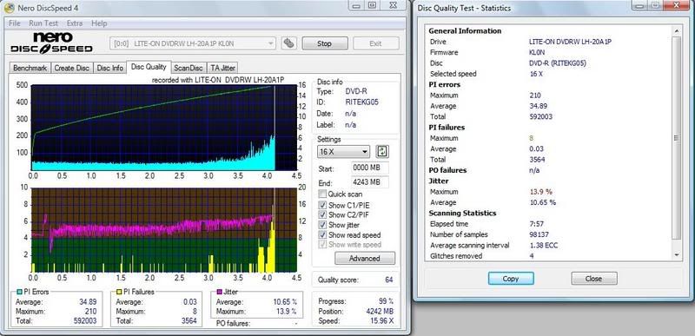Switch to the Benchmark tab
This screenshot has width=695, height=336.
tap(30, 68)
